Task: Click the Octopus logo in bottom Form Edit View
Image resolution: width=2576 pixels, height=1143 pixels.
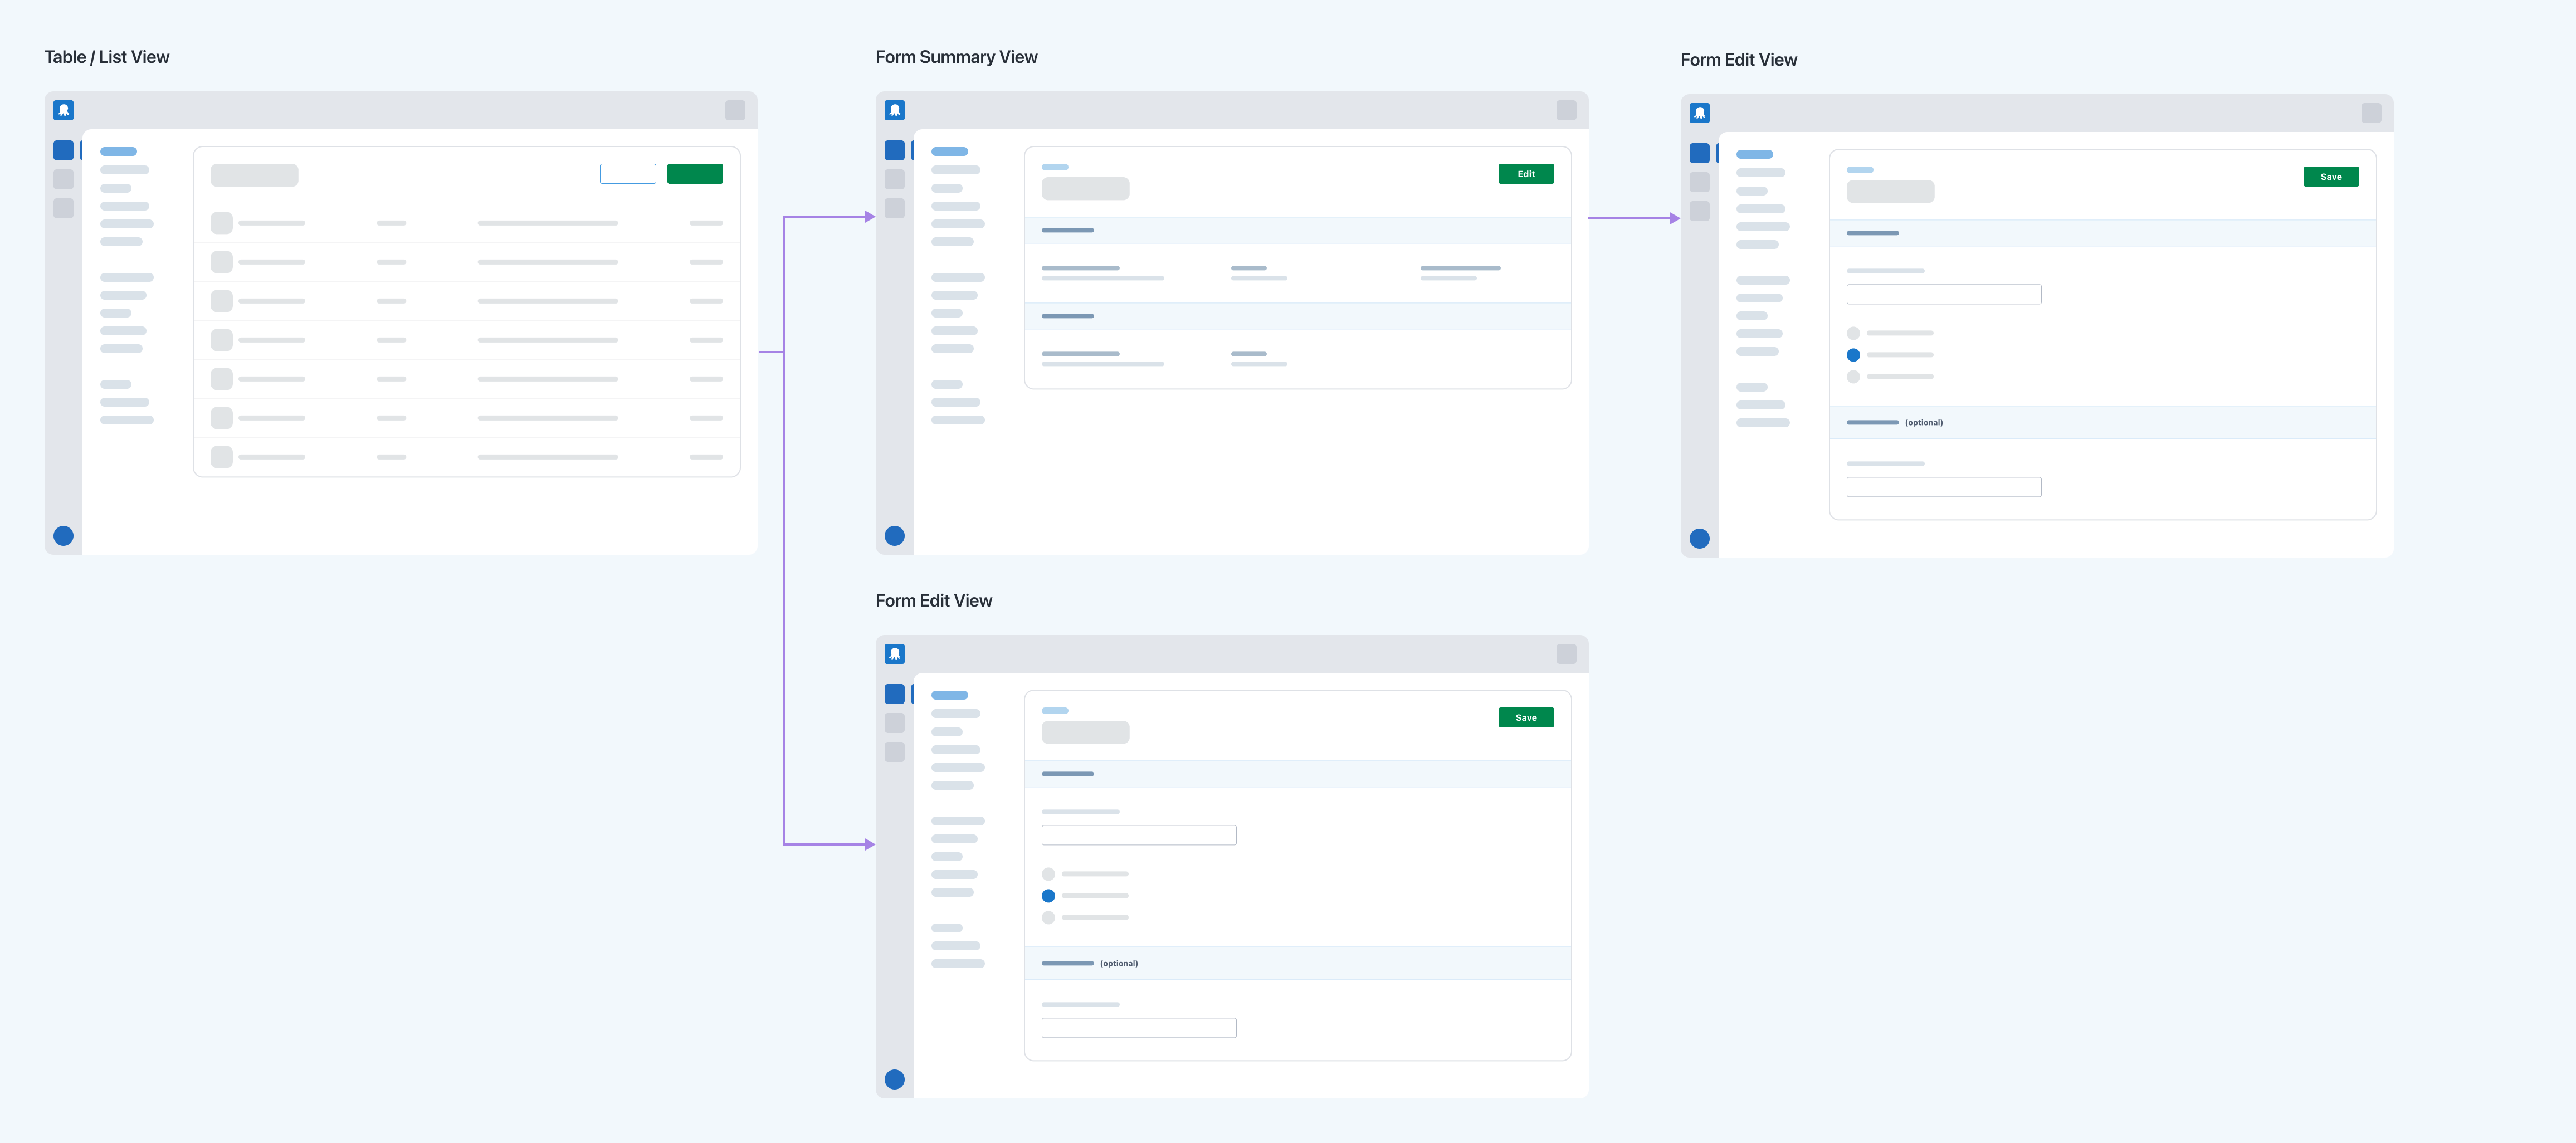Action: (x=895, y=654)
